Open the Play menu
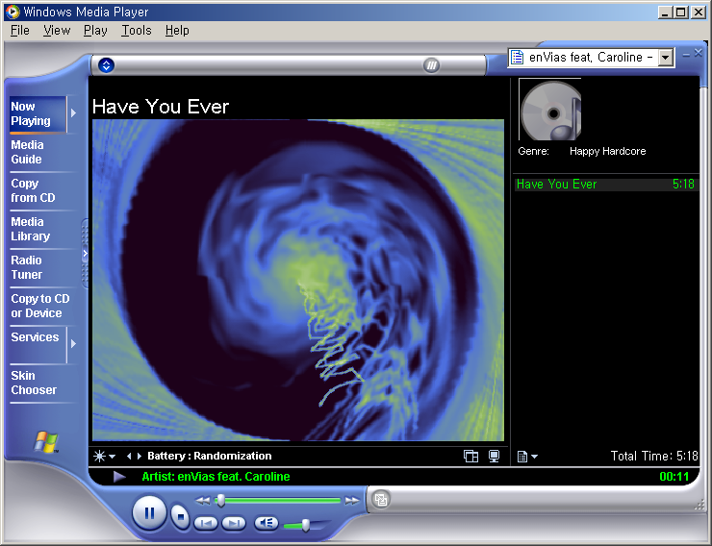The width and height of the screenshot is (712, 546). click(95, 31)
